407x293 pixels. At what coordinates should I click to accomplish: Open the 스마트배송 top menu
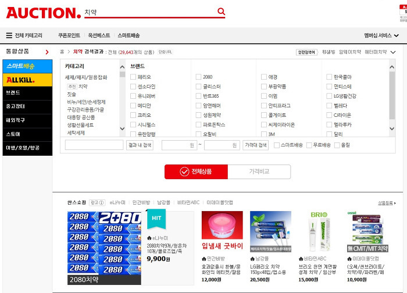128,35
